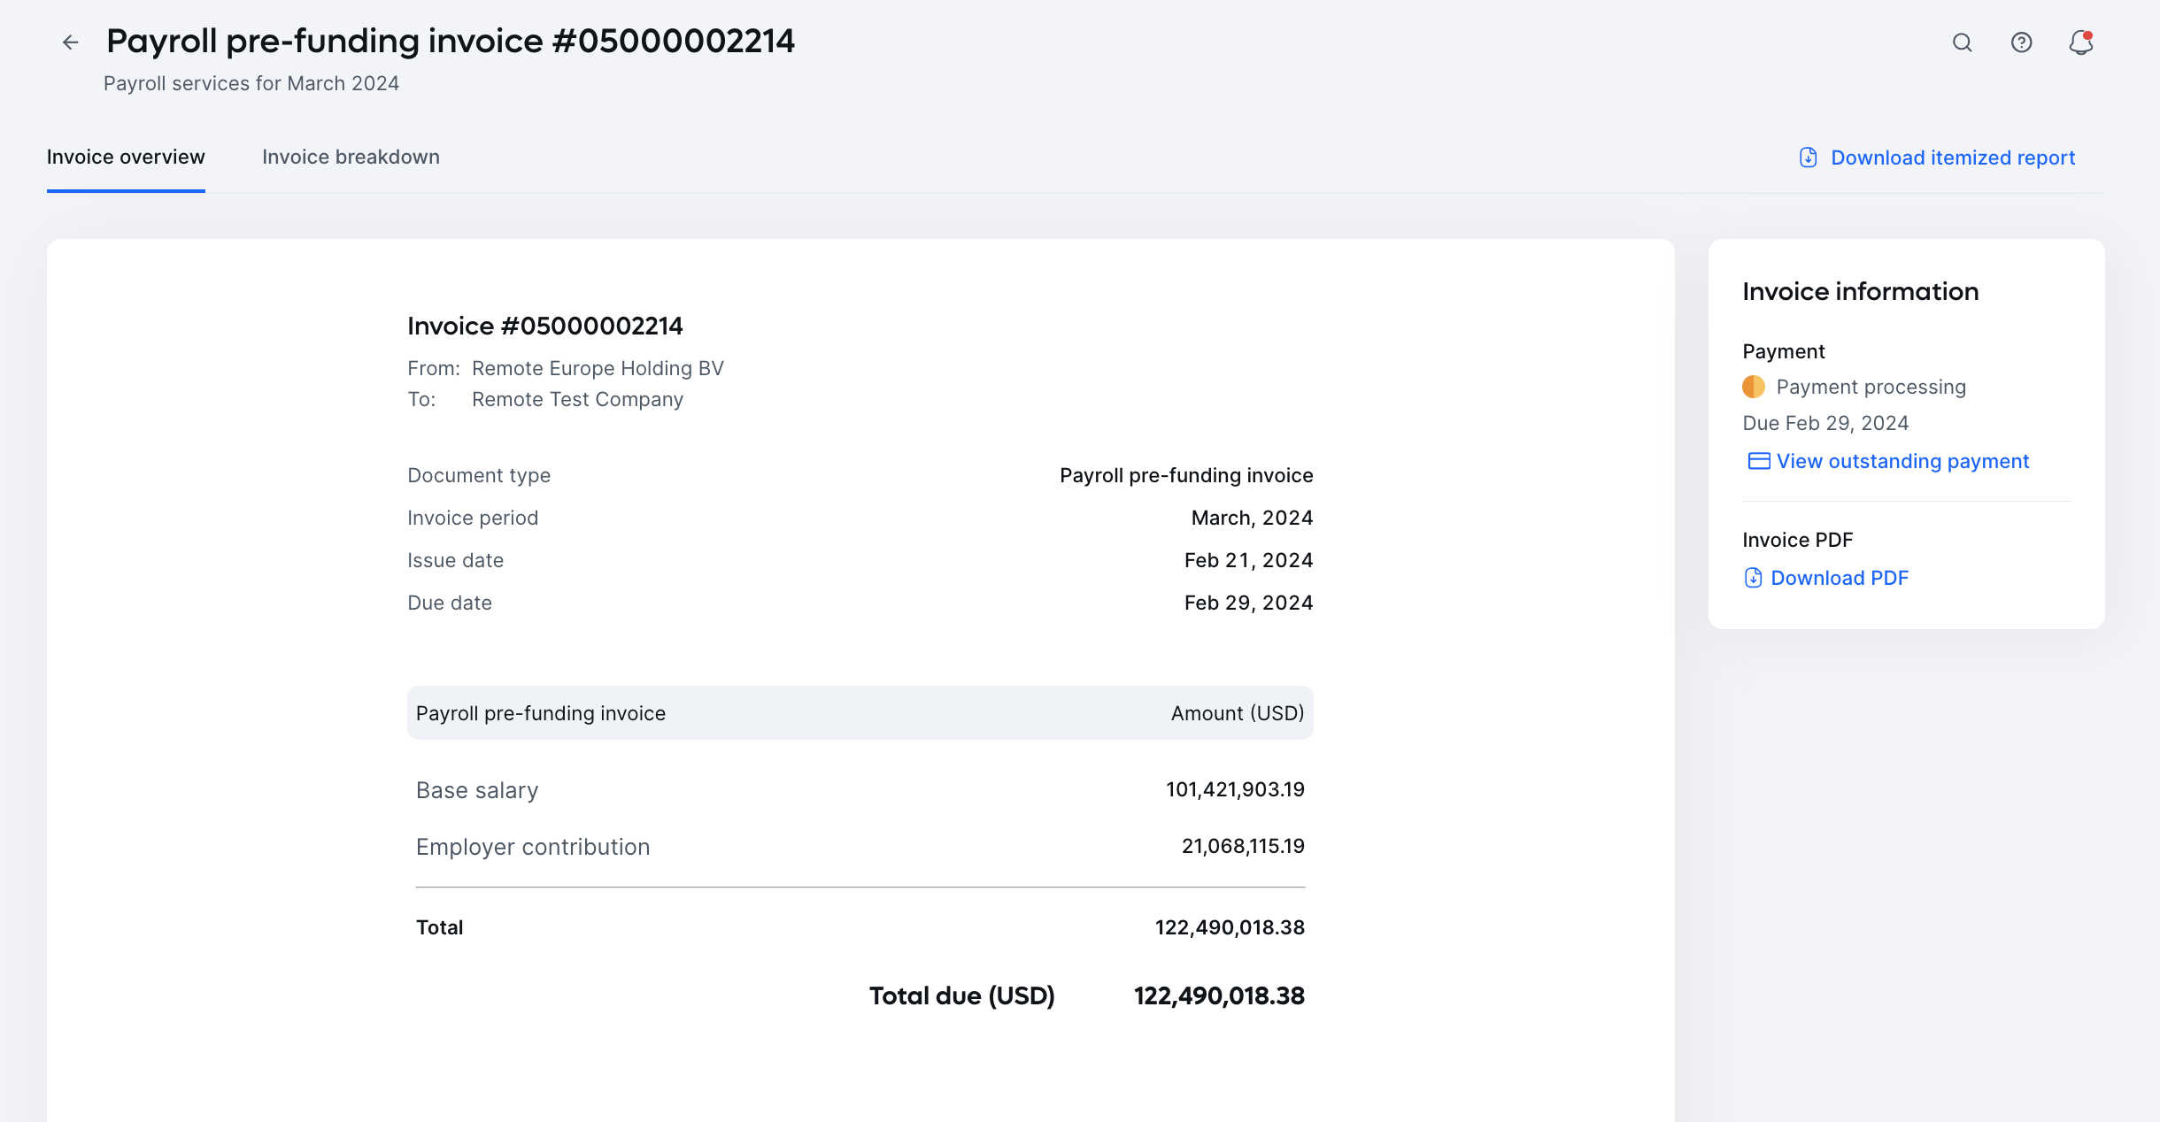This screenshot has width=2160, height=1122.
Task: Click the download icon next to 'Download PDF'
Action: coord(1756,578)
